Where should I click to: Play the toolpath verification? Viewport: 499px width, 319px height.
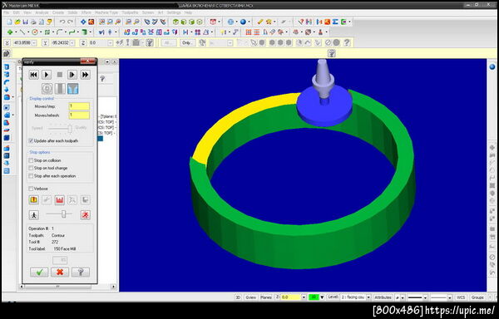pyautogui.click(x=47, y=75)
